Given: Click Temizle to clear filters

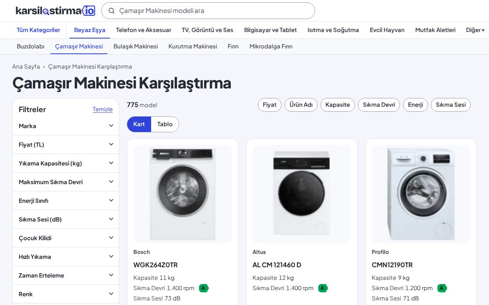Looking at the screenshot, I should coord(103,109).
